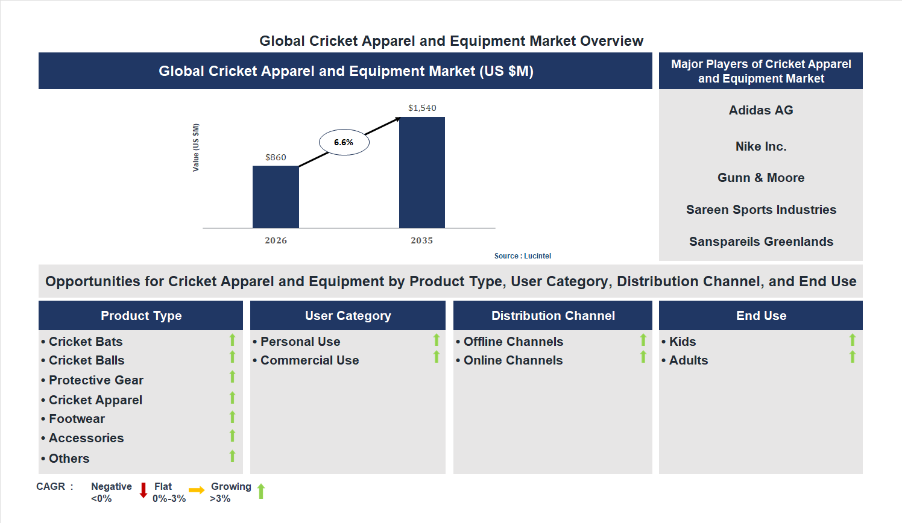902x523 pixels.
Task: Click the red Negative CAGR arrow in legend
Action: [x=143, y=491]
